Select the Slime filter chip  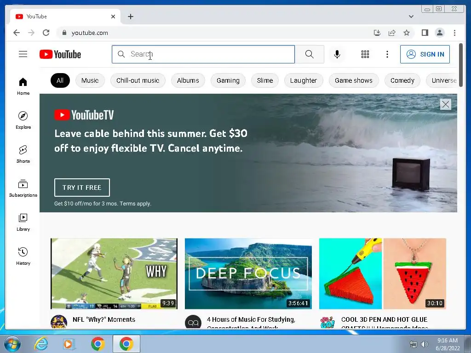point(265,80)
